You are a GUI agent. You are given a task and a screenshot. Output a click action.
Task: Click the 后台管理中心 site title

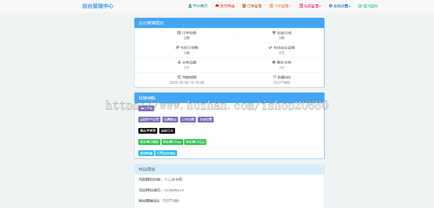point(98,6)
